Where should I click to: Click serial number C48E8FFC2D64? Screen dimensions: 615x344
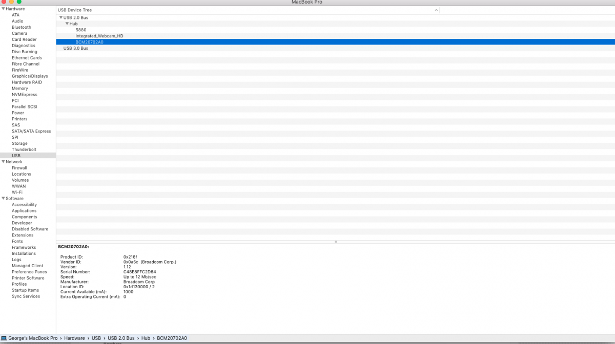pyautogui.click(x=140, y=272)
